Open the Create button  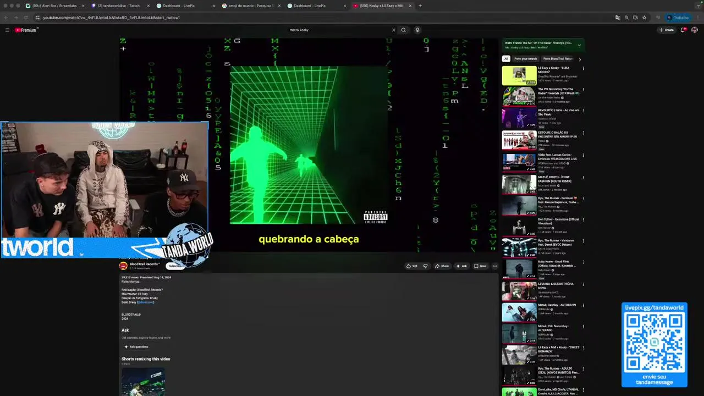click(666, 30)
